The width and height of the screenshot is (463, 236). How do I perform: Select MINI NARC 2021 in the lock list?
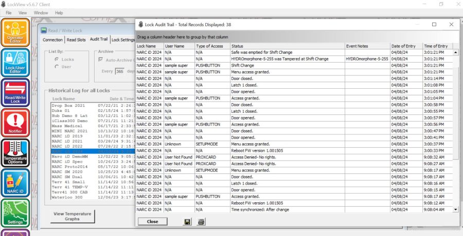click(x=93, y=131)
